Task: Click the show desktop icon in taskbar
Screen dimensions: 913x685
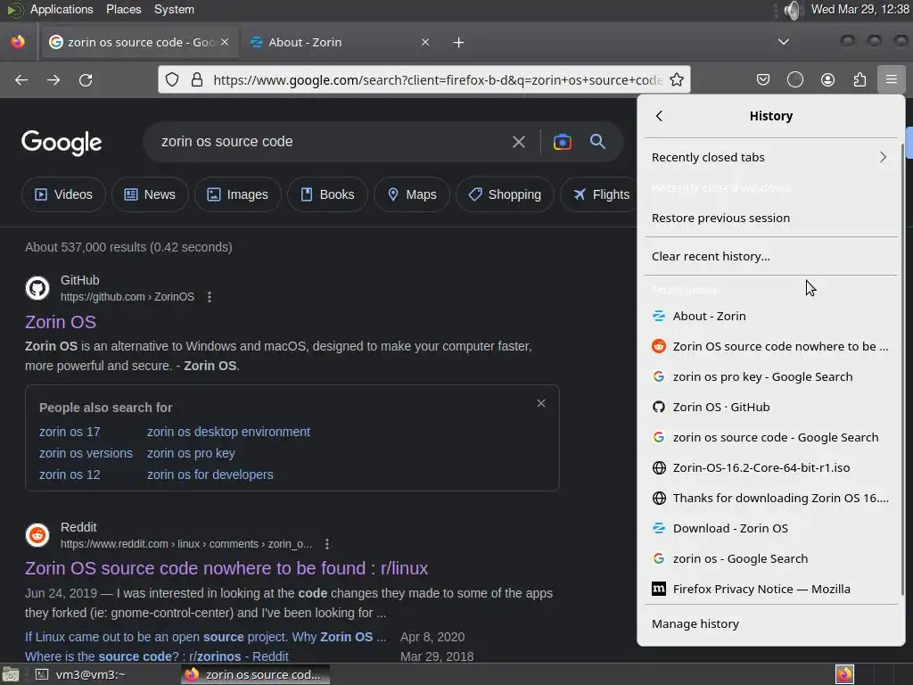Action: (x=11, y=674)
